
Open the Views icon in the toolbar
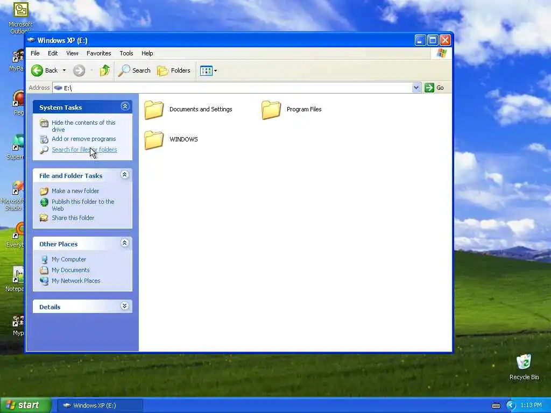pos(206,70)
